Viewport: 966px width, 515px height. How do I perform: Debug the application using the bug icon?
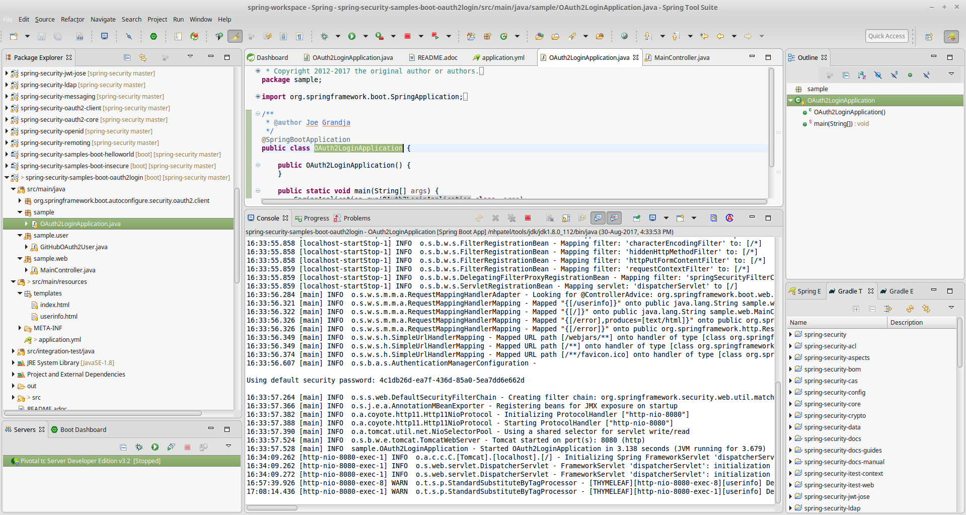(x=325, y=36)
